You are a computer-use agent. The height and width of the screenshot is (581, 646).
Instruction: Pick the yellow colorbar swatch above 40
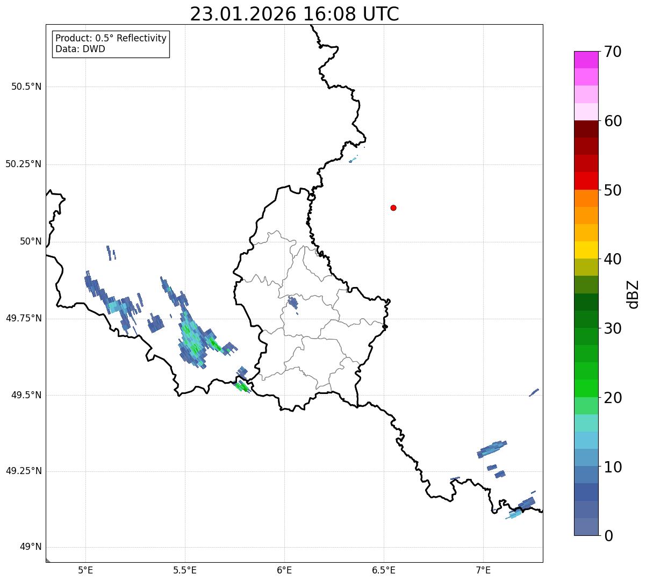(586, 250)
